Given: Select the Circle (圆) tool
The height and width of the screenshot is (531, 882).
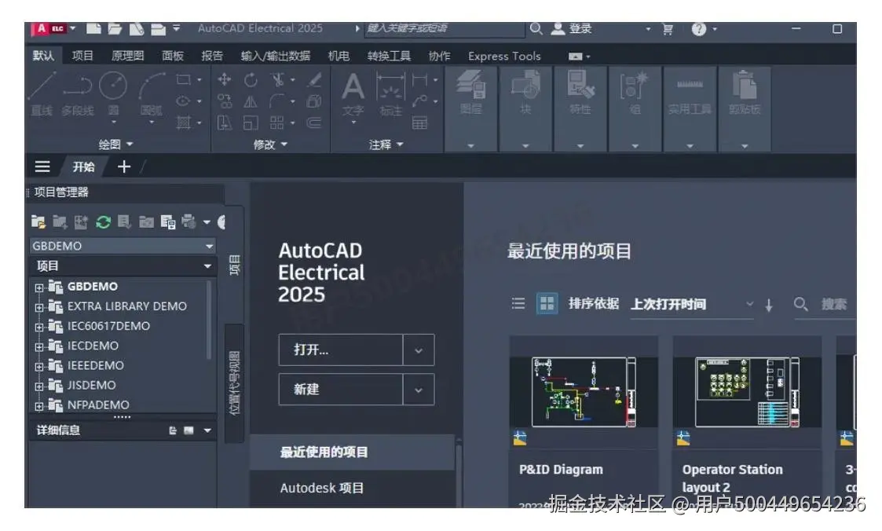Looking at the screenshot, I should [x=113, y=93].
